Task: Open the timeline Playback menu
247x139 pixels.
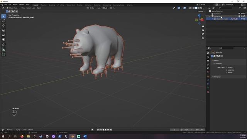Action: (x=10, y=130)
